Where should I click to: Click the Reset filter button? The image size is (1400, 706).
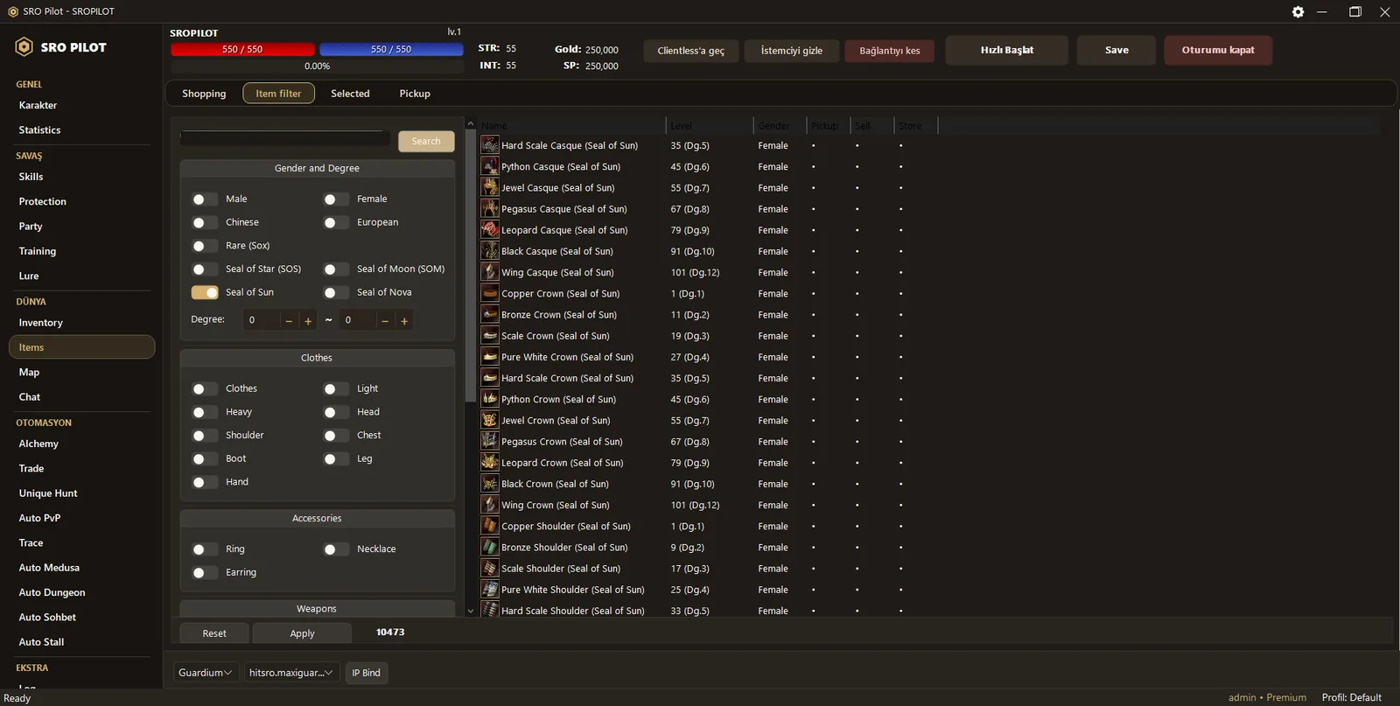pos(214,633)
